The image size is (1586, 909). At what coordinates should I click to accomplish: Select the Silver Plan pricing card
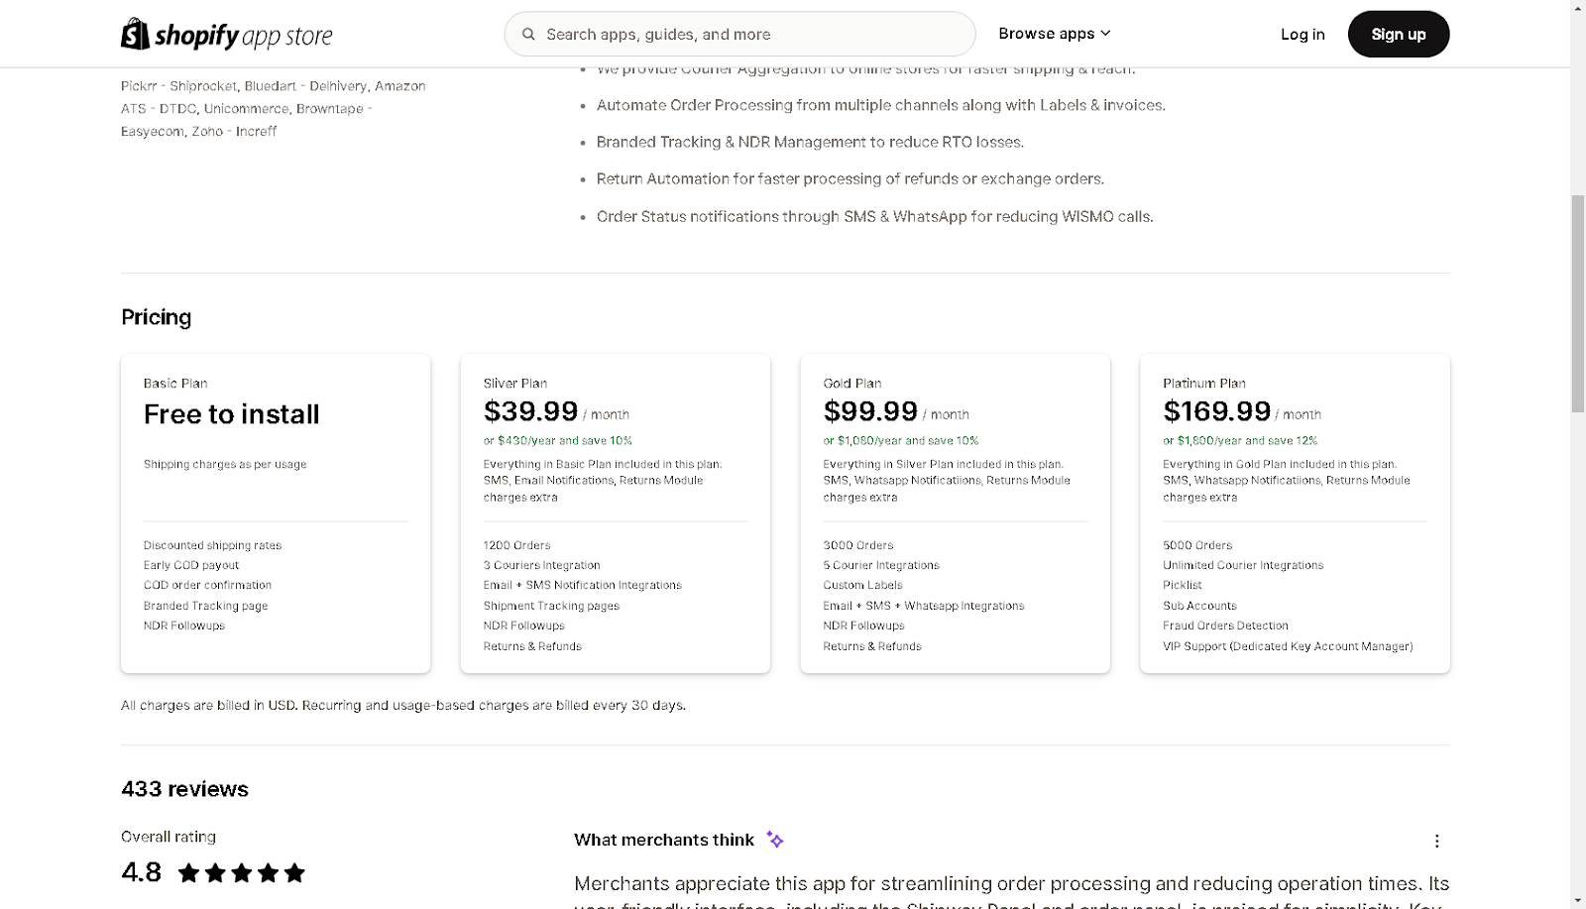(x=615, y=512)
